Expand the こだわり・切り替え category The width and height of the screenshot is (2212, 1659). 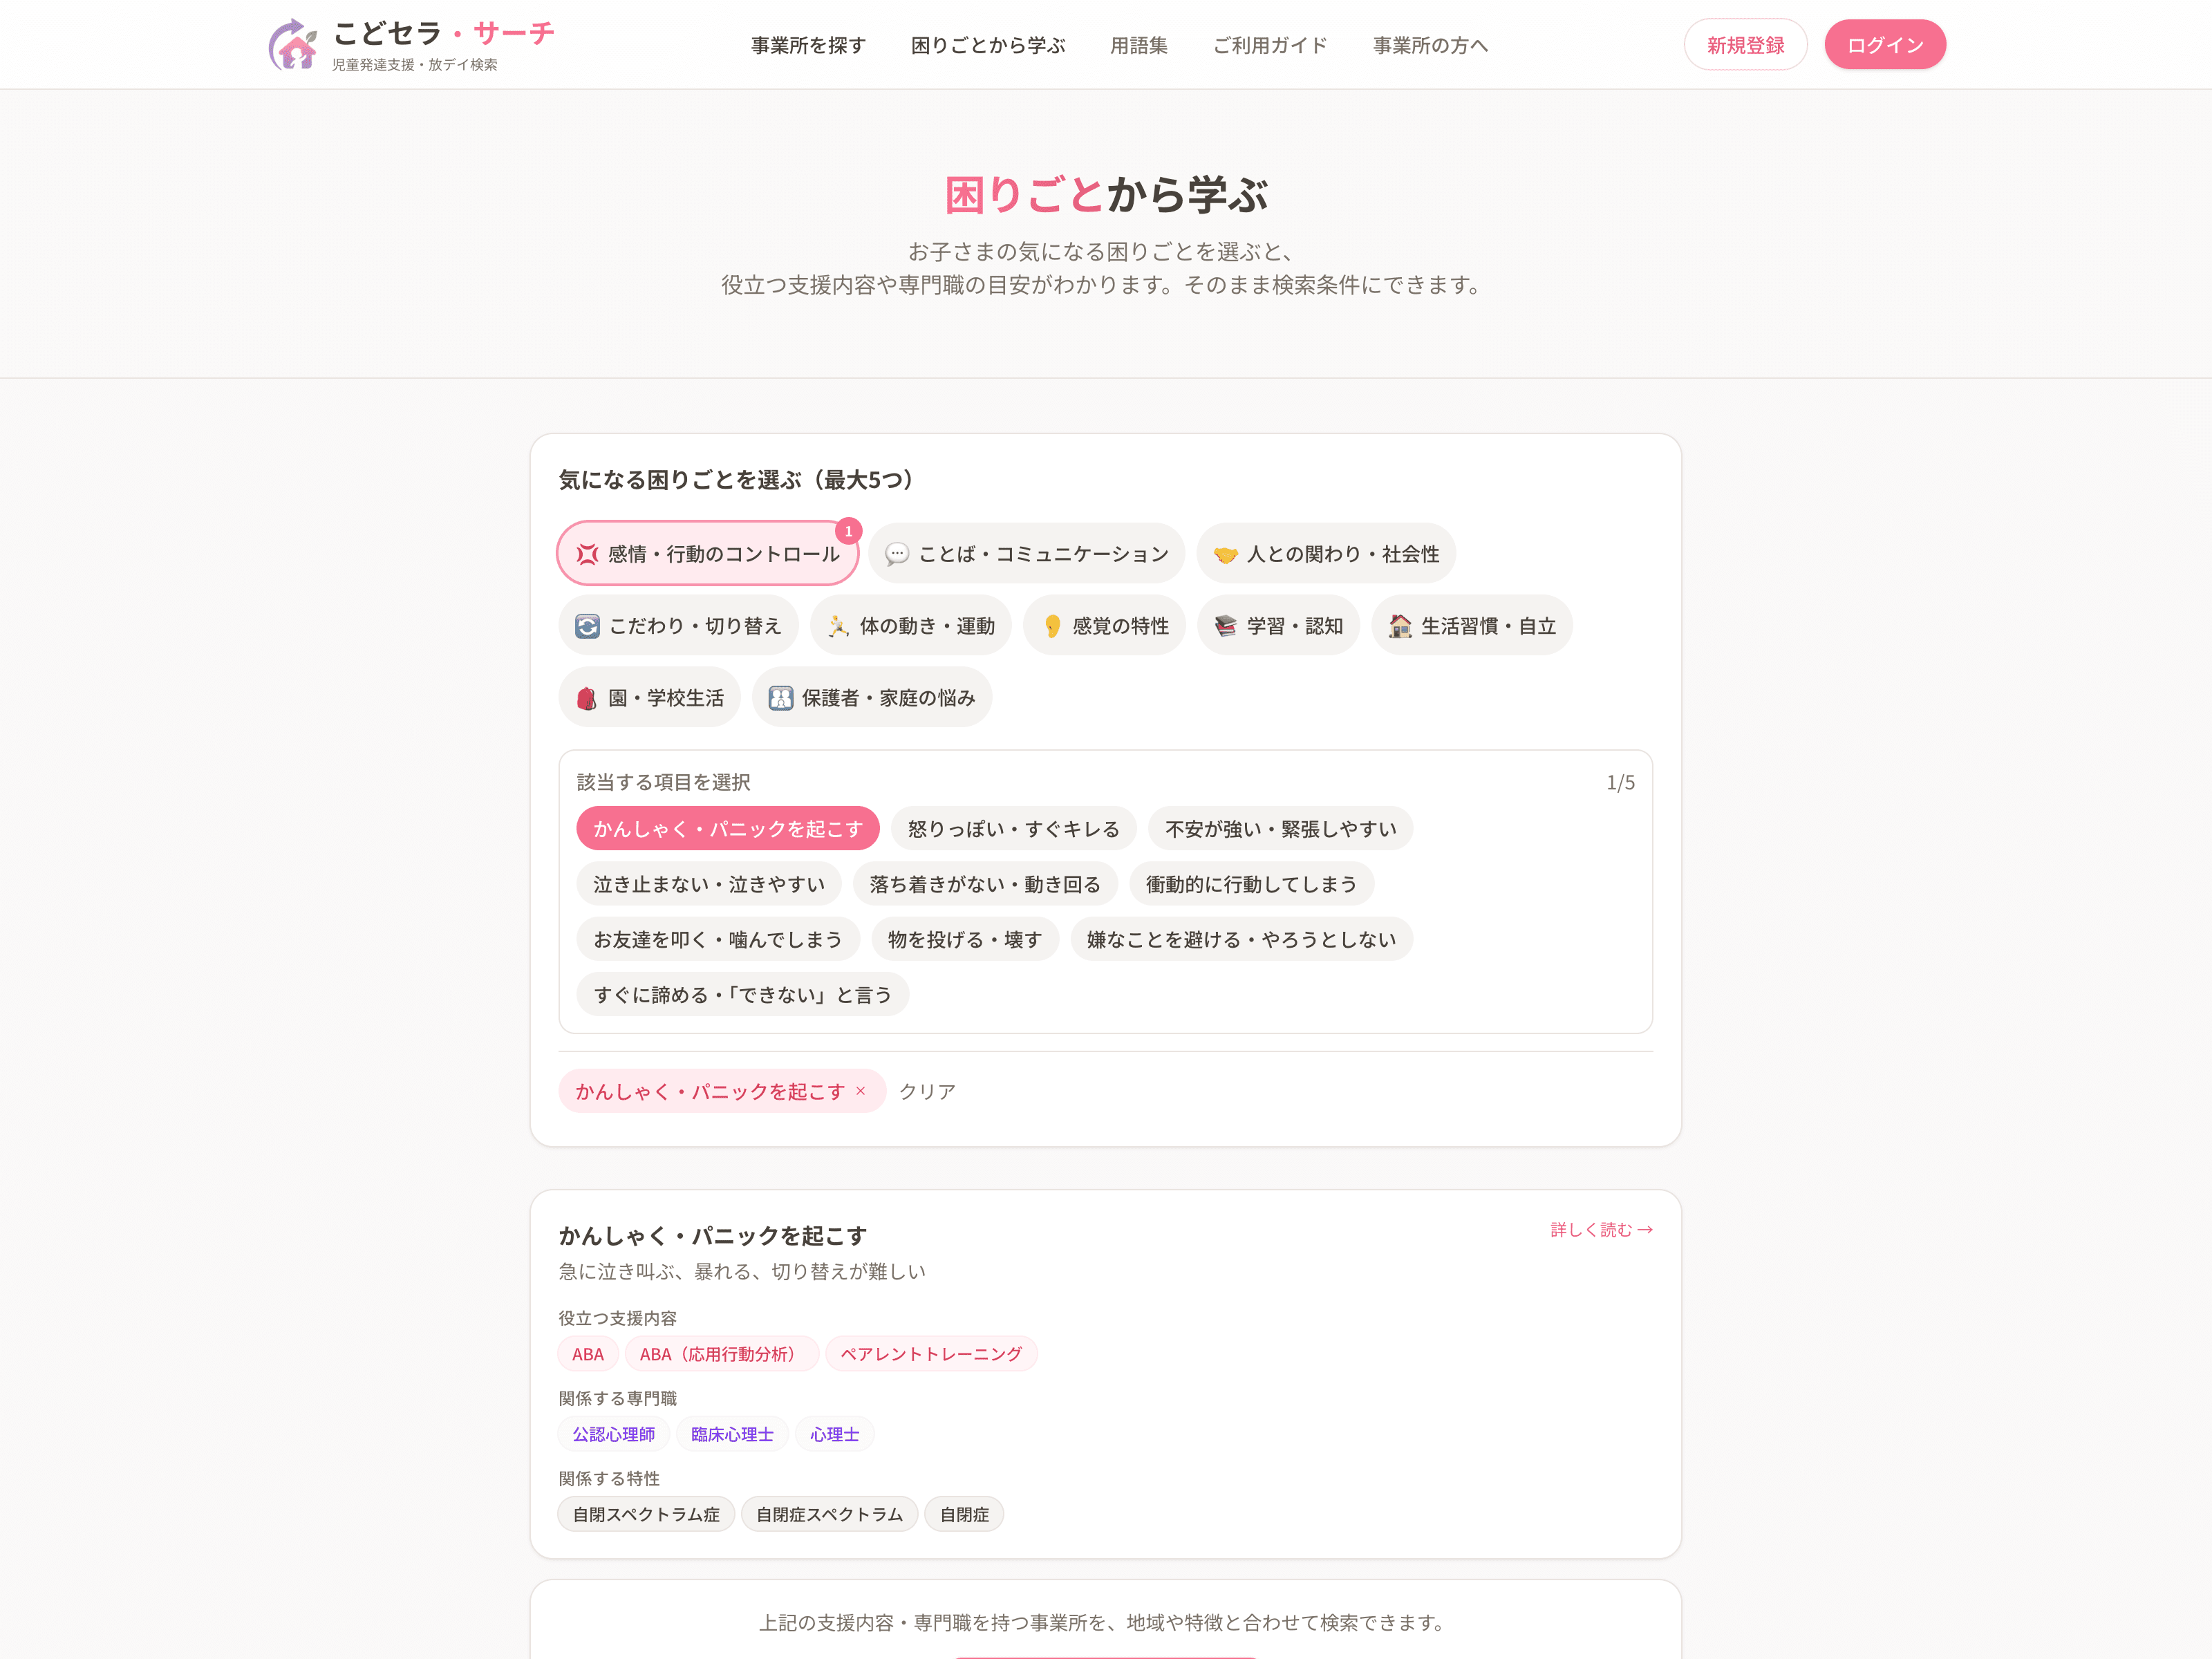click(678, 626)
